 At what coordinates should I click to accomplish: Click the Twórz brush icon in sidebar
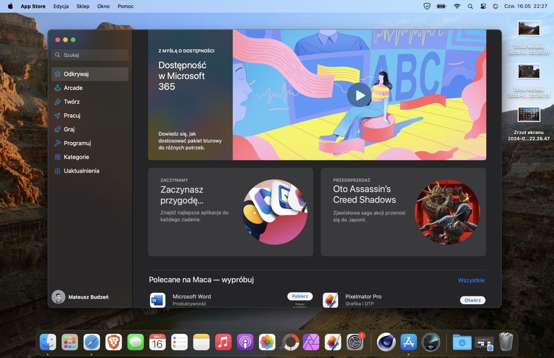click(57, 102)
